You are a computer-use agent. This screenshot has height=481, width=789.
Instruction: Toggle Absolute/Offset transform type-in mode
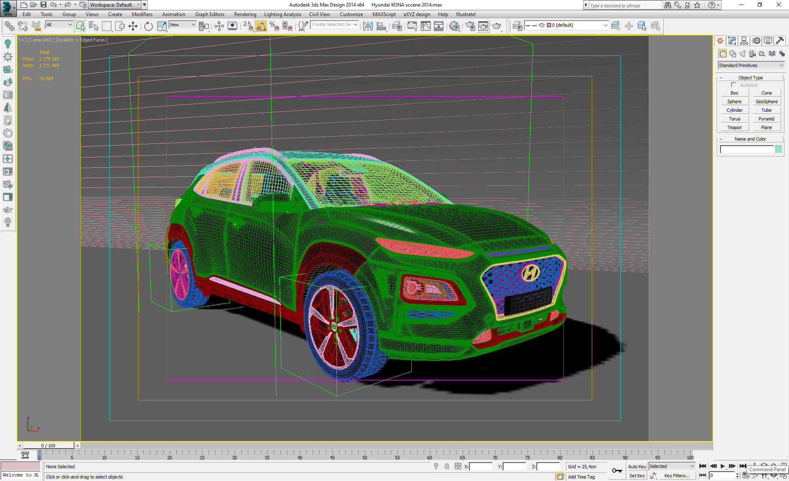(x=458, y=466)
